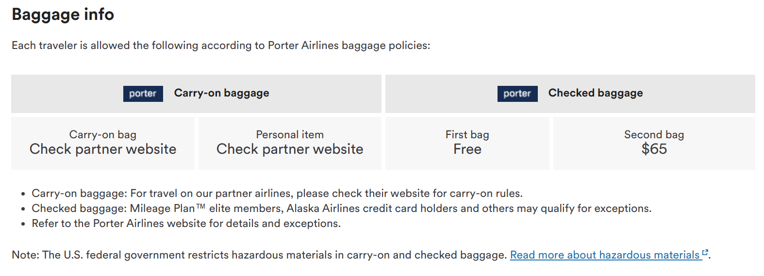The width and height of the screenshot is (764, 276).
Task: Click the external link icon after hazardous materials
Action: click(705, 253)
